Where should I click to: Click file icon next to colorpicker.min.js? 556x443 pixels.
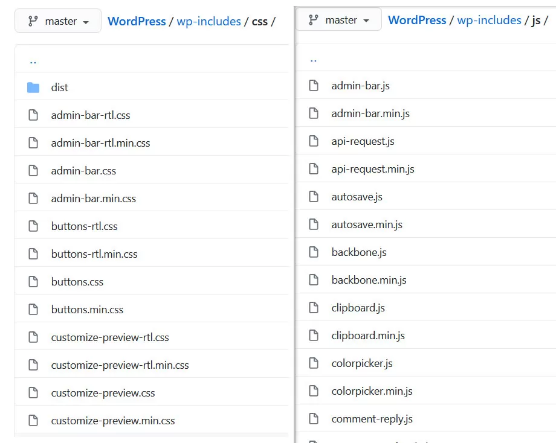(x=314, y=391)
